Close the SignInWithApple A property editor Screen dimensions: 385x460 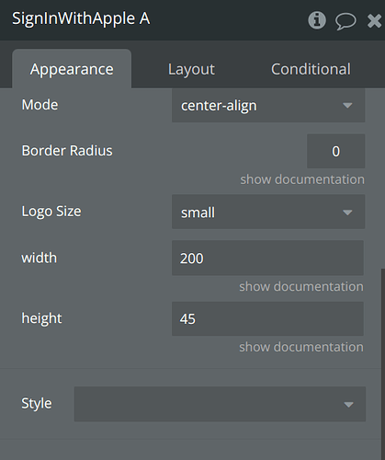pos(375,21)
